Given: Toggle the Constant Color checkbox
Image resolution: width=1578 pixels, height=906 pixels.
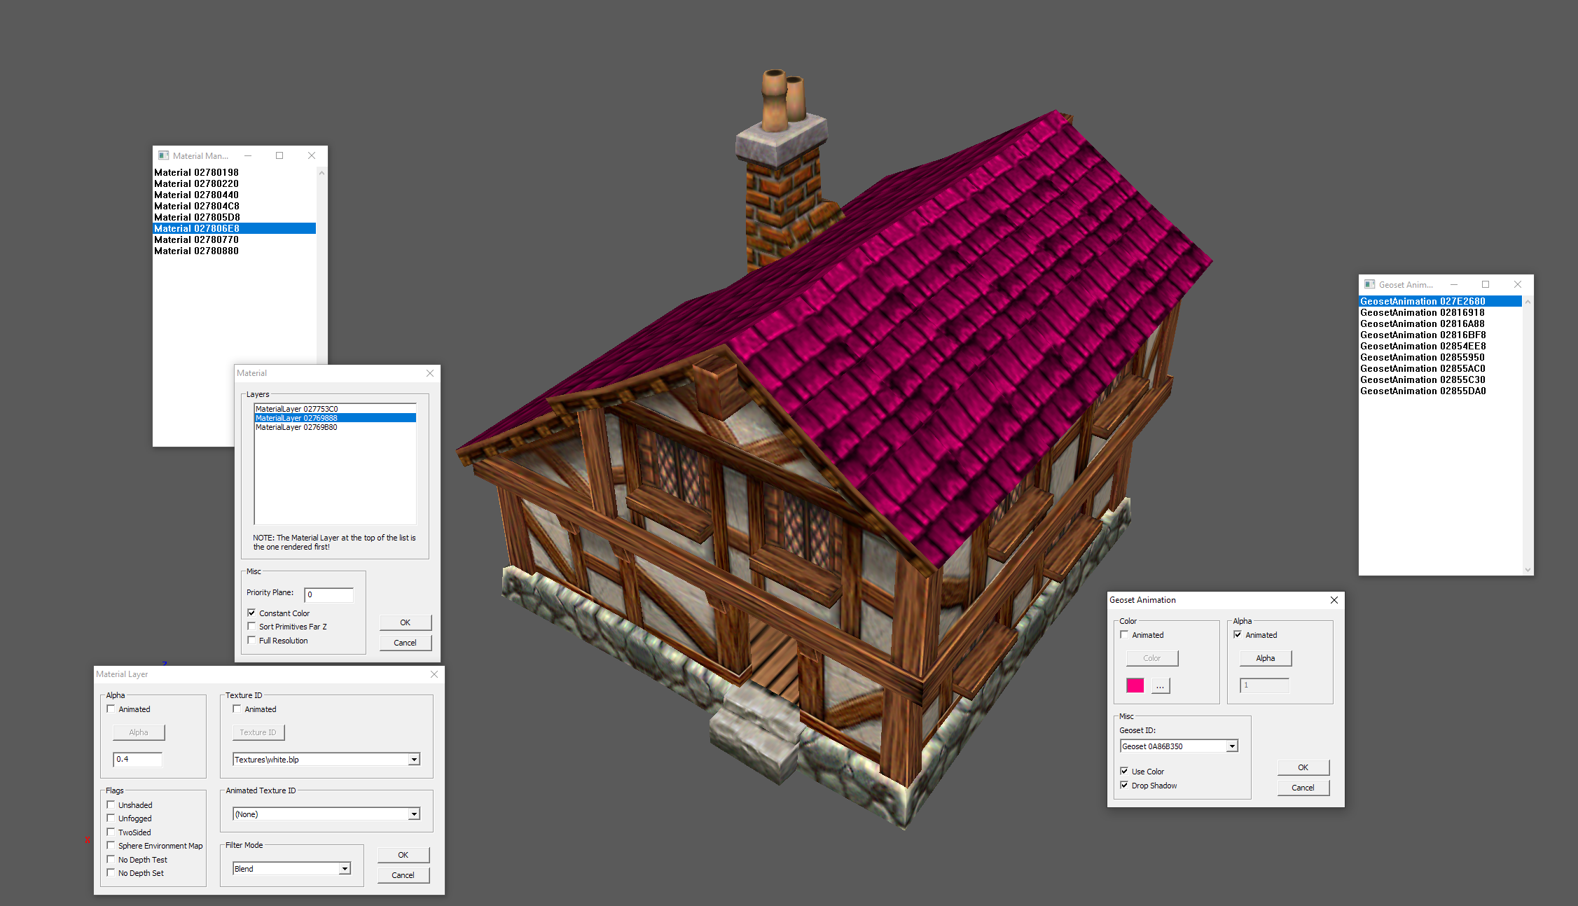Looking at the screenshot, I should (x=251, y=613).
